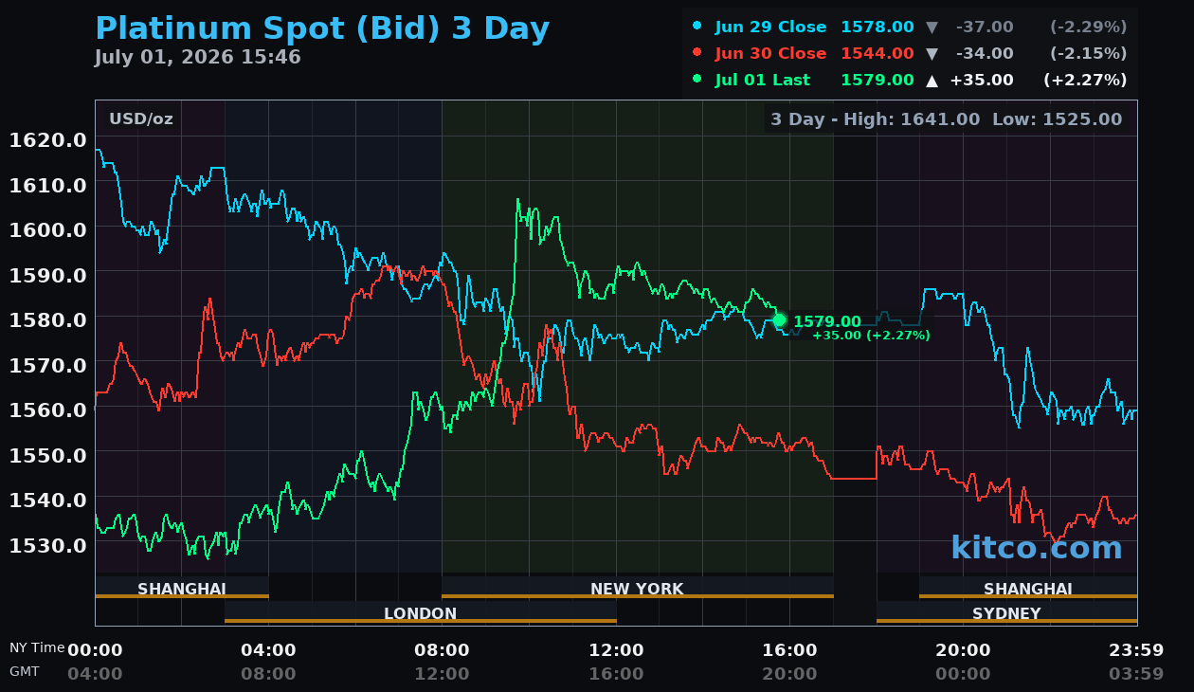Viewport: 1194px width, 692px height.
Task: Click the 16:00 NY time tick label
Action: (789, 650)
